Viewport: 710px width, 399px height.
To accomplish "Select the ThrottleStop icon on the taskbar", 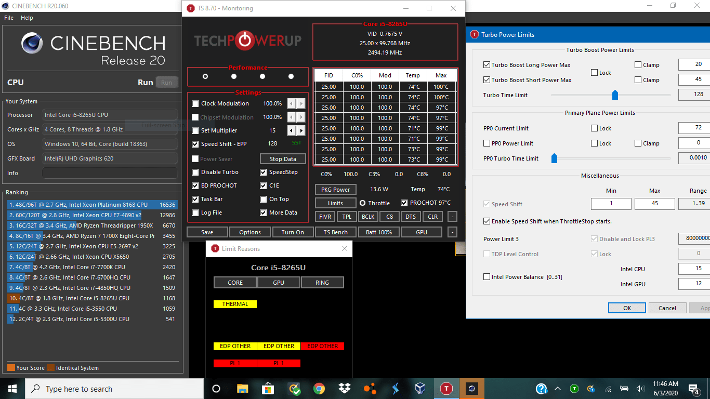I will click(x=446, y=388).
